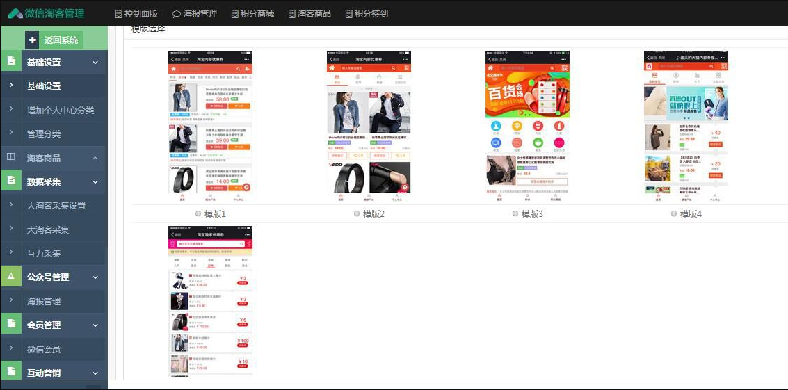The width and height of the screenshot is (788, 390).
Task: Choose the 模版4 radio option
Action: pyautogui.click(x=674, y=214)
